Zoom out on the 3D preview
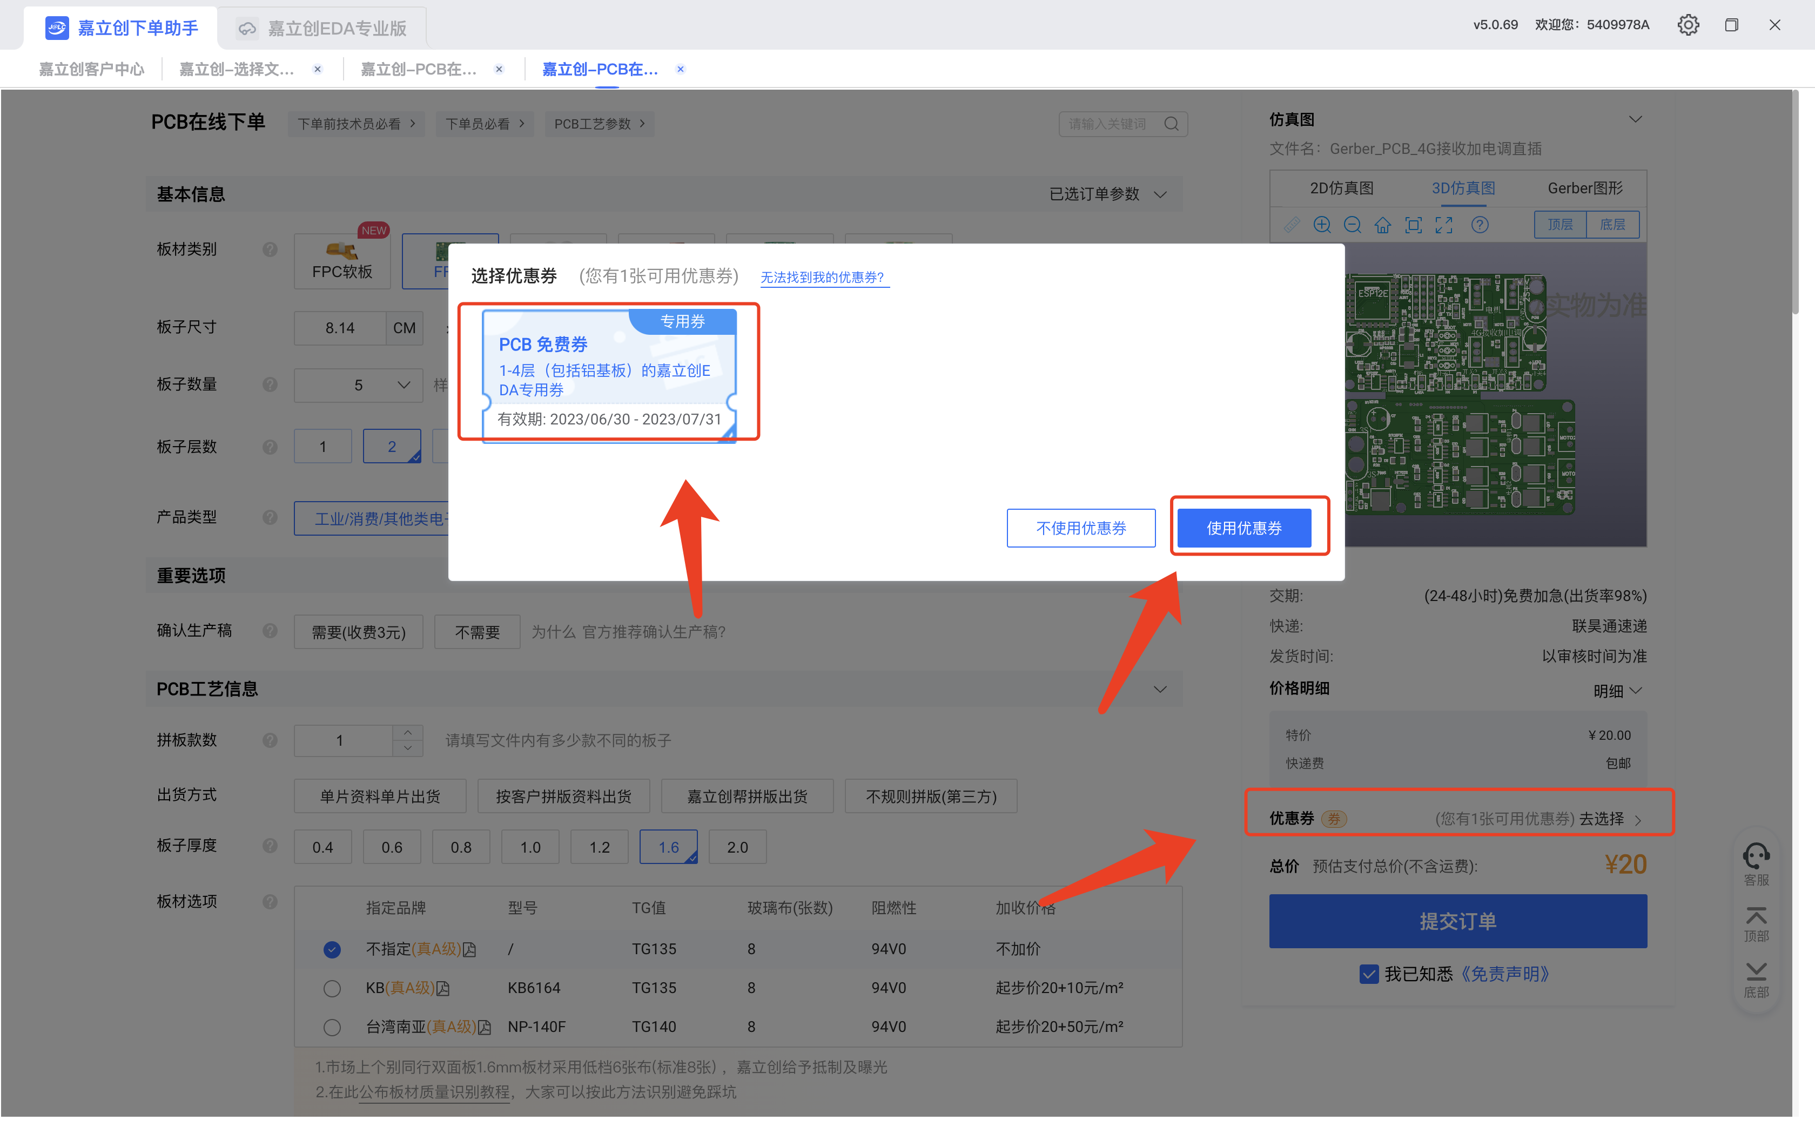The image size is (1815, 1134). 1352,225
